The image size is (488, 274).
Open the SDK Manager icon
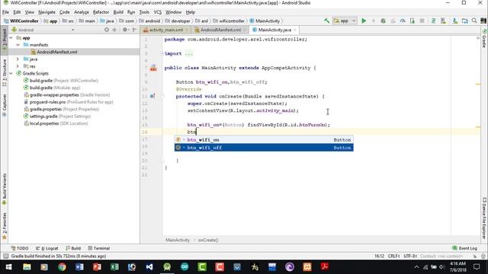point(455,21)
